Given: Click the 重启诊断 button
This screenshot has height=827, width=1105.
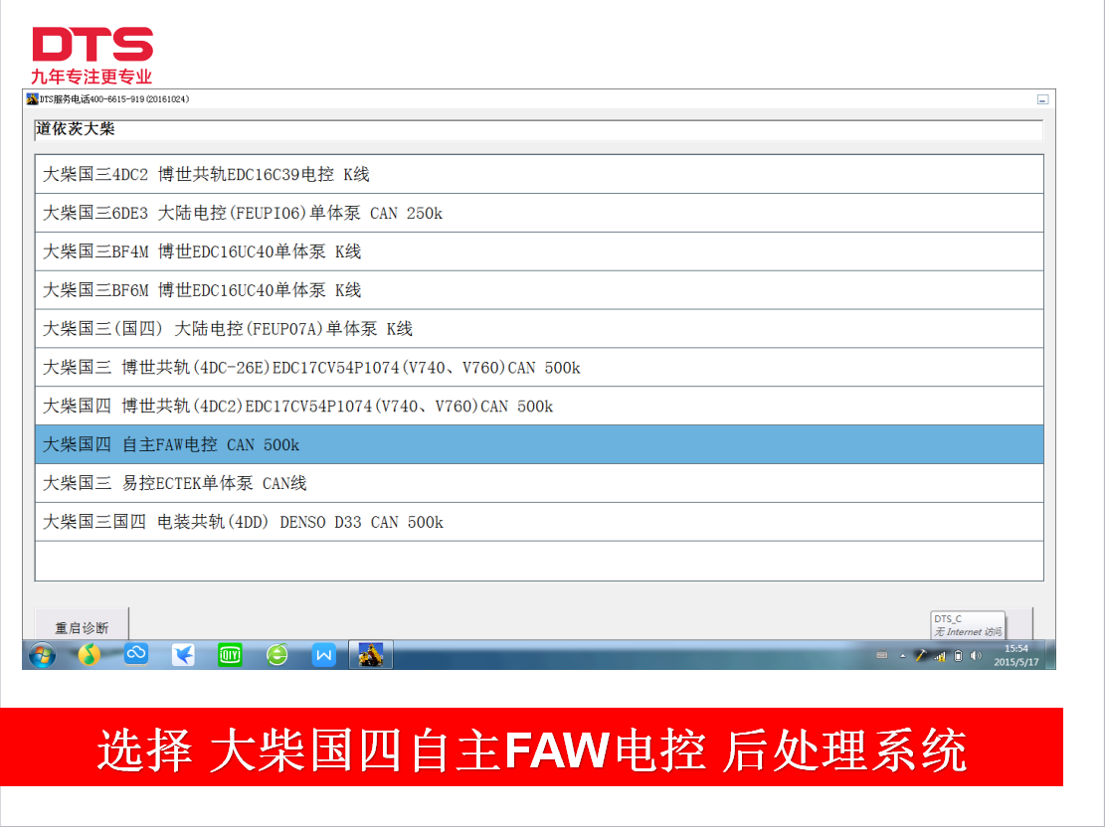Looking at the screenshot, I should [x=82, y=625].
